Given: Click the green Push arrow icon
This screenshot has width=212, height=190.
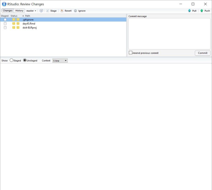Looking at the screenshot, I should click(x=202, y=11).
